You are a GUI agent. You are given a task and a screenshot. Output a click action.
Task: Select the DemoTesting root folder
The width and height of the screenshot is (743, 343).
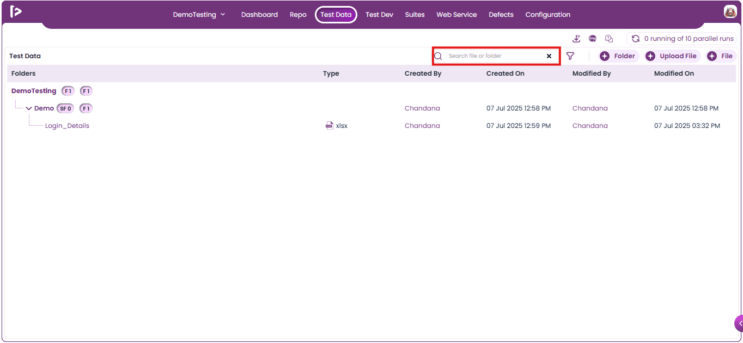(34, 91)
